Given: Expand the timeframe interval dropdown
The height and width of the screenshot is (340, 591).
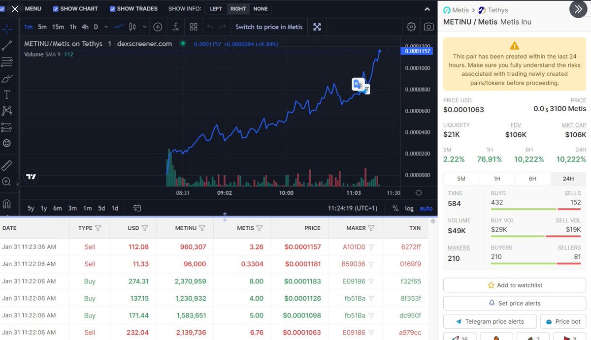Looking at the screenshot, I should (106, 27).
